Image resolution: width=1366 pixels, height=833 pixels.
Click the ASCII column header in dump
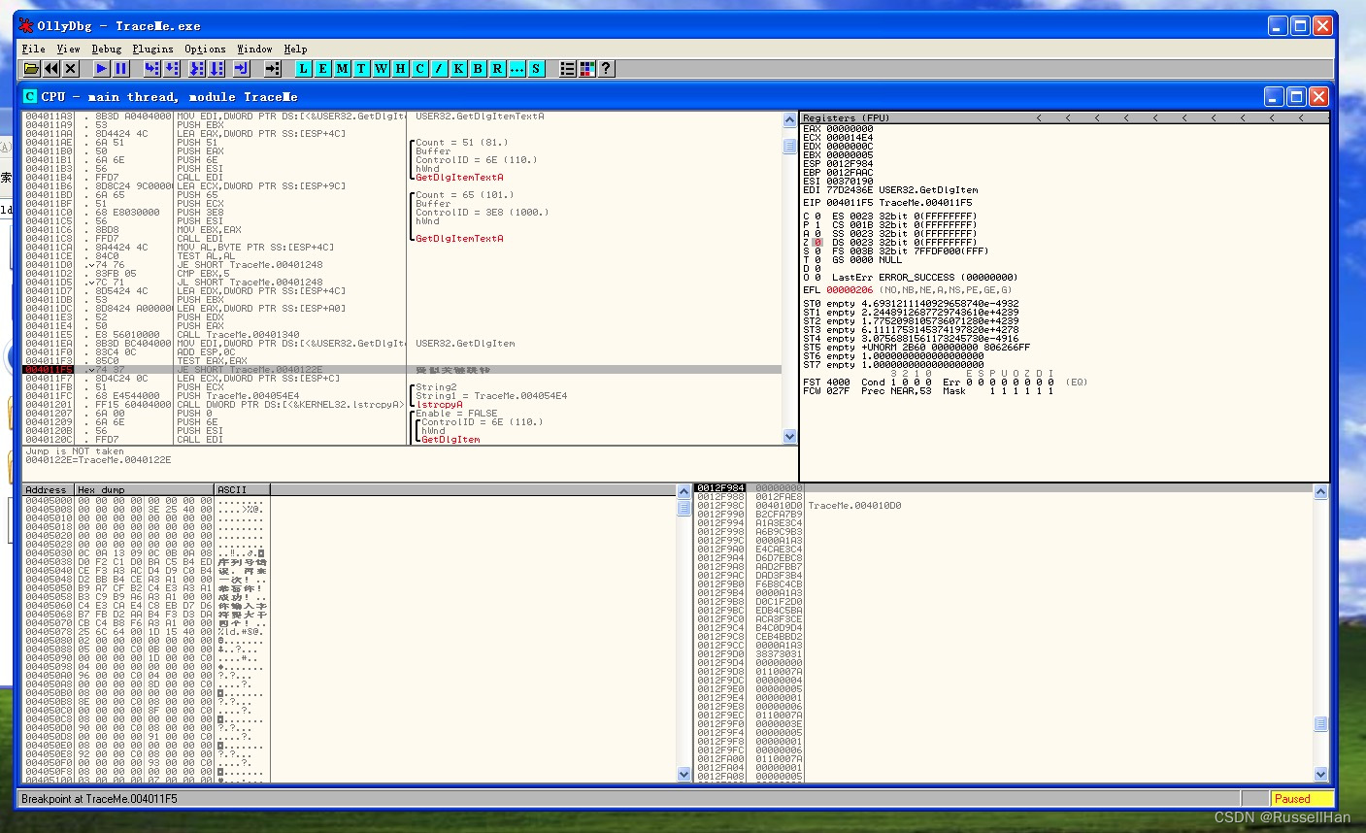pyautogui.click(x=242, y=489)
